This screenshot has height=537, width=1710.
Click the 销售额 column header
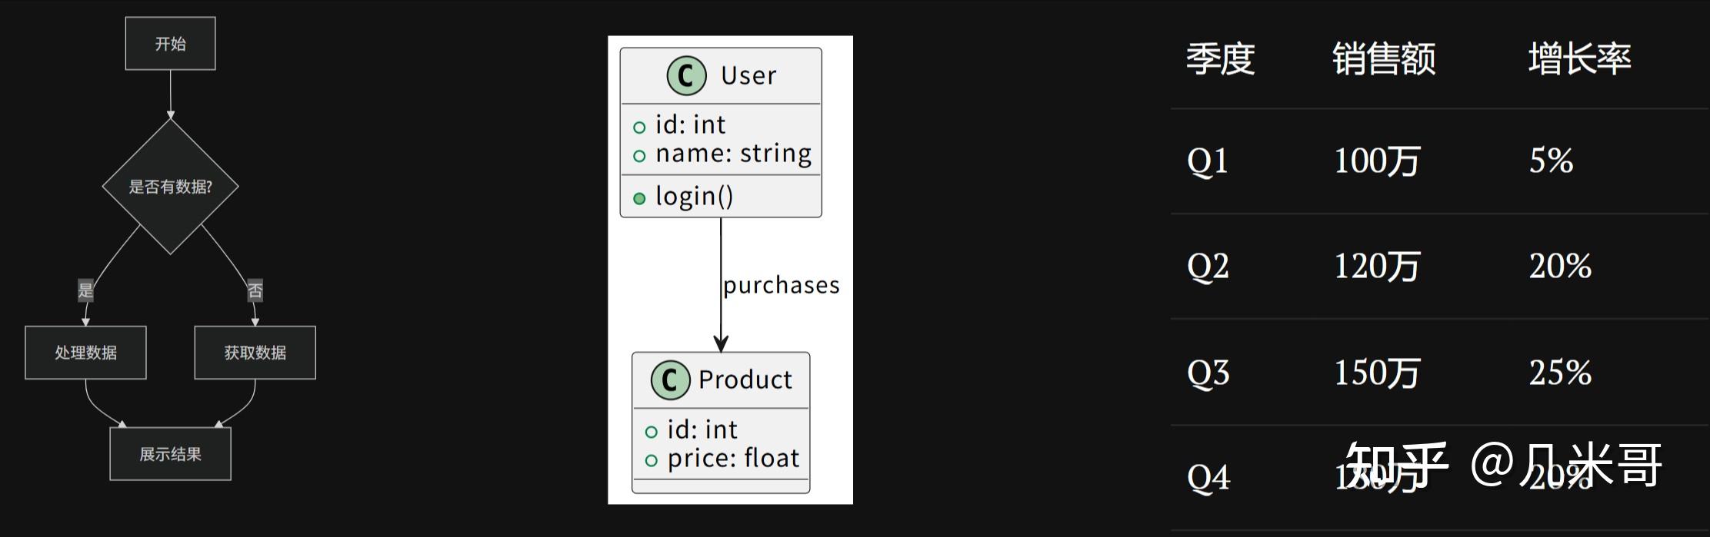click(1384, 59)
